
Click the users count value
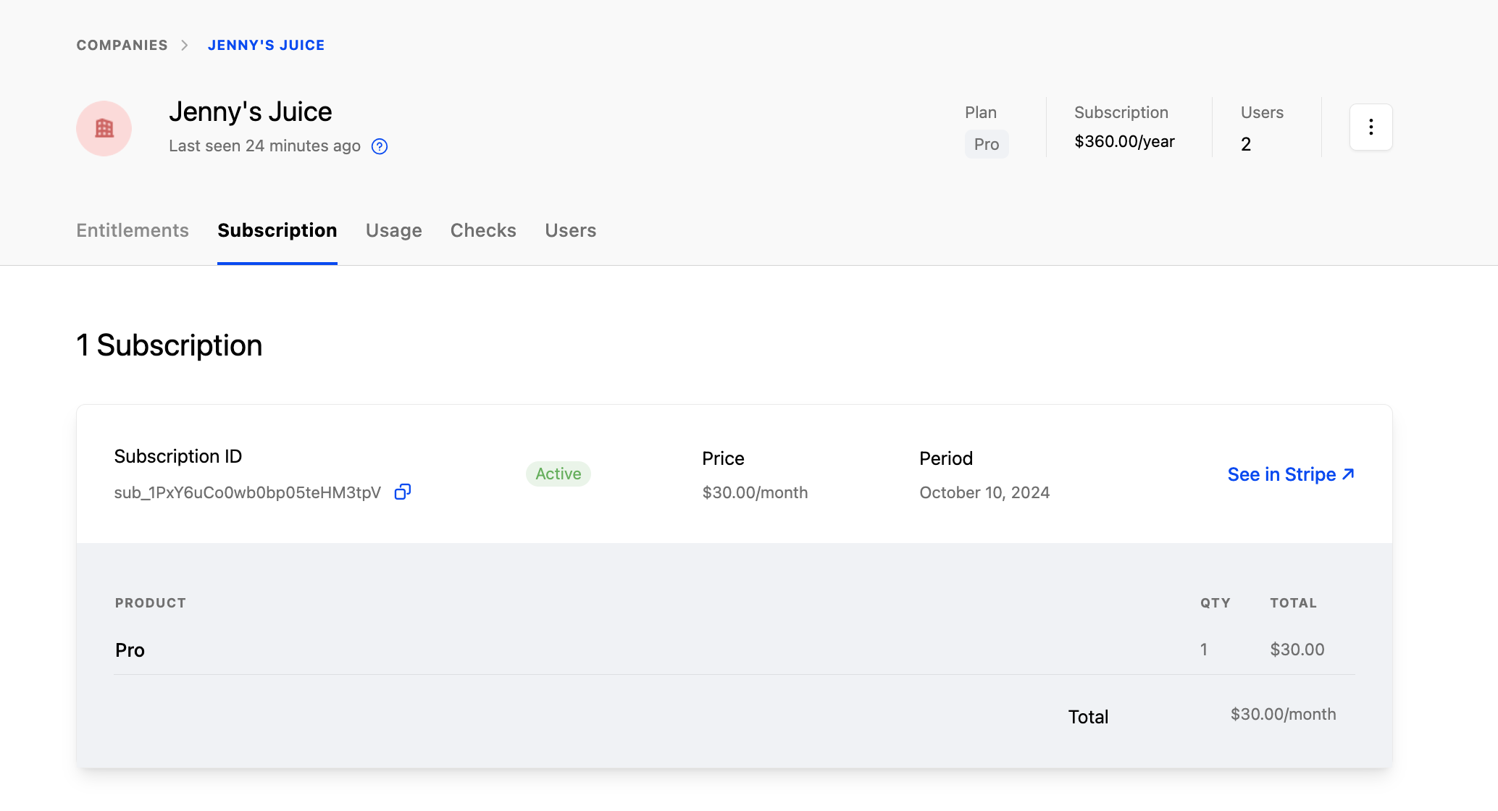pos(1245,144)
